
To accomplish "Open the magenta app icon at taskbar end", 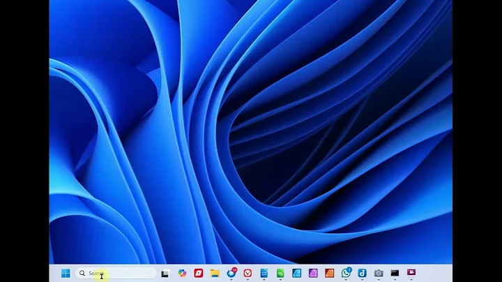I will coord(411,272).
